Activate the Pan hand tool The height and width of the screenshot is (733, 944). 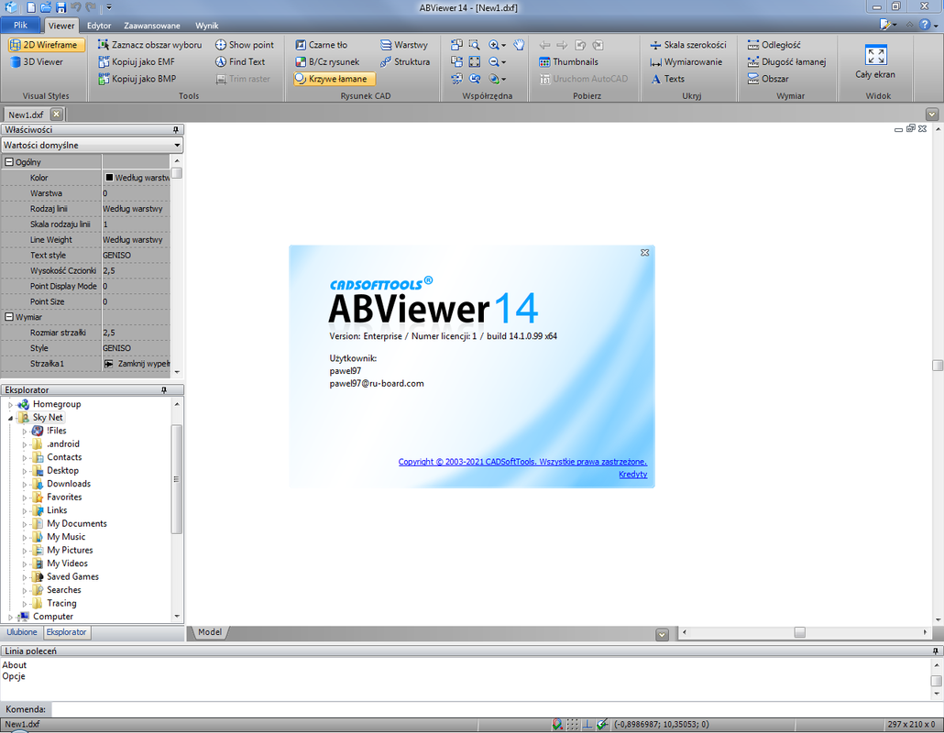click(519, 45)
